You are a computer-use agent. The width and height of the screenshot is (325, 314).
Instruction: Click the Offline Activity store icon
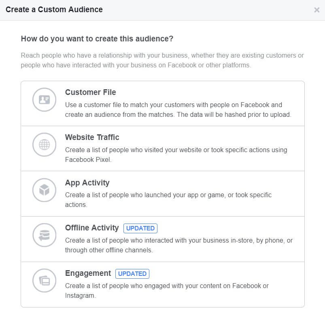(x=44, y=235)
